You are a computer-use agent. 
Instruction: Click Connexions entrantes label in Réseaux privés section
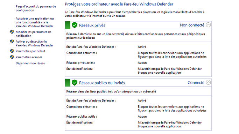coord(82,53)
